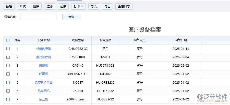Click the 修改 (Edit) toolbar button
The width and height of the screenshot is (230, 105).
pos(22,6)
